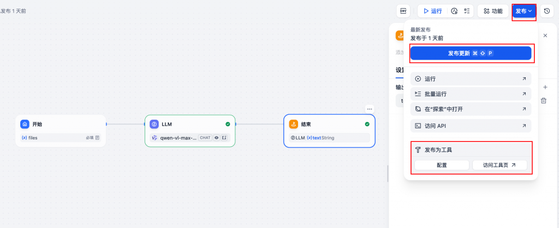Screen dimensions: 559x228
Task: Click the Start node home icon
Action: [x=24, y=124]
